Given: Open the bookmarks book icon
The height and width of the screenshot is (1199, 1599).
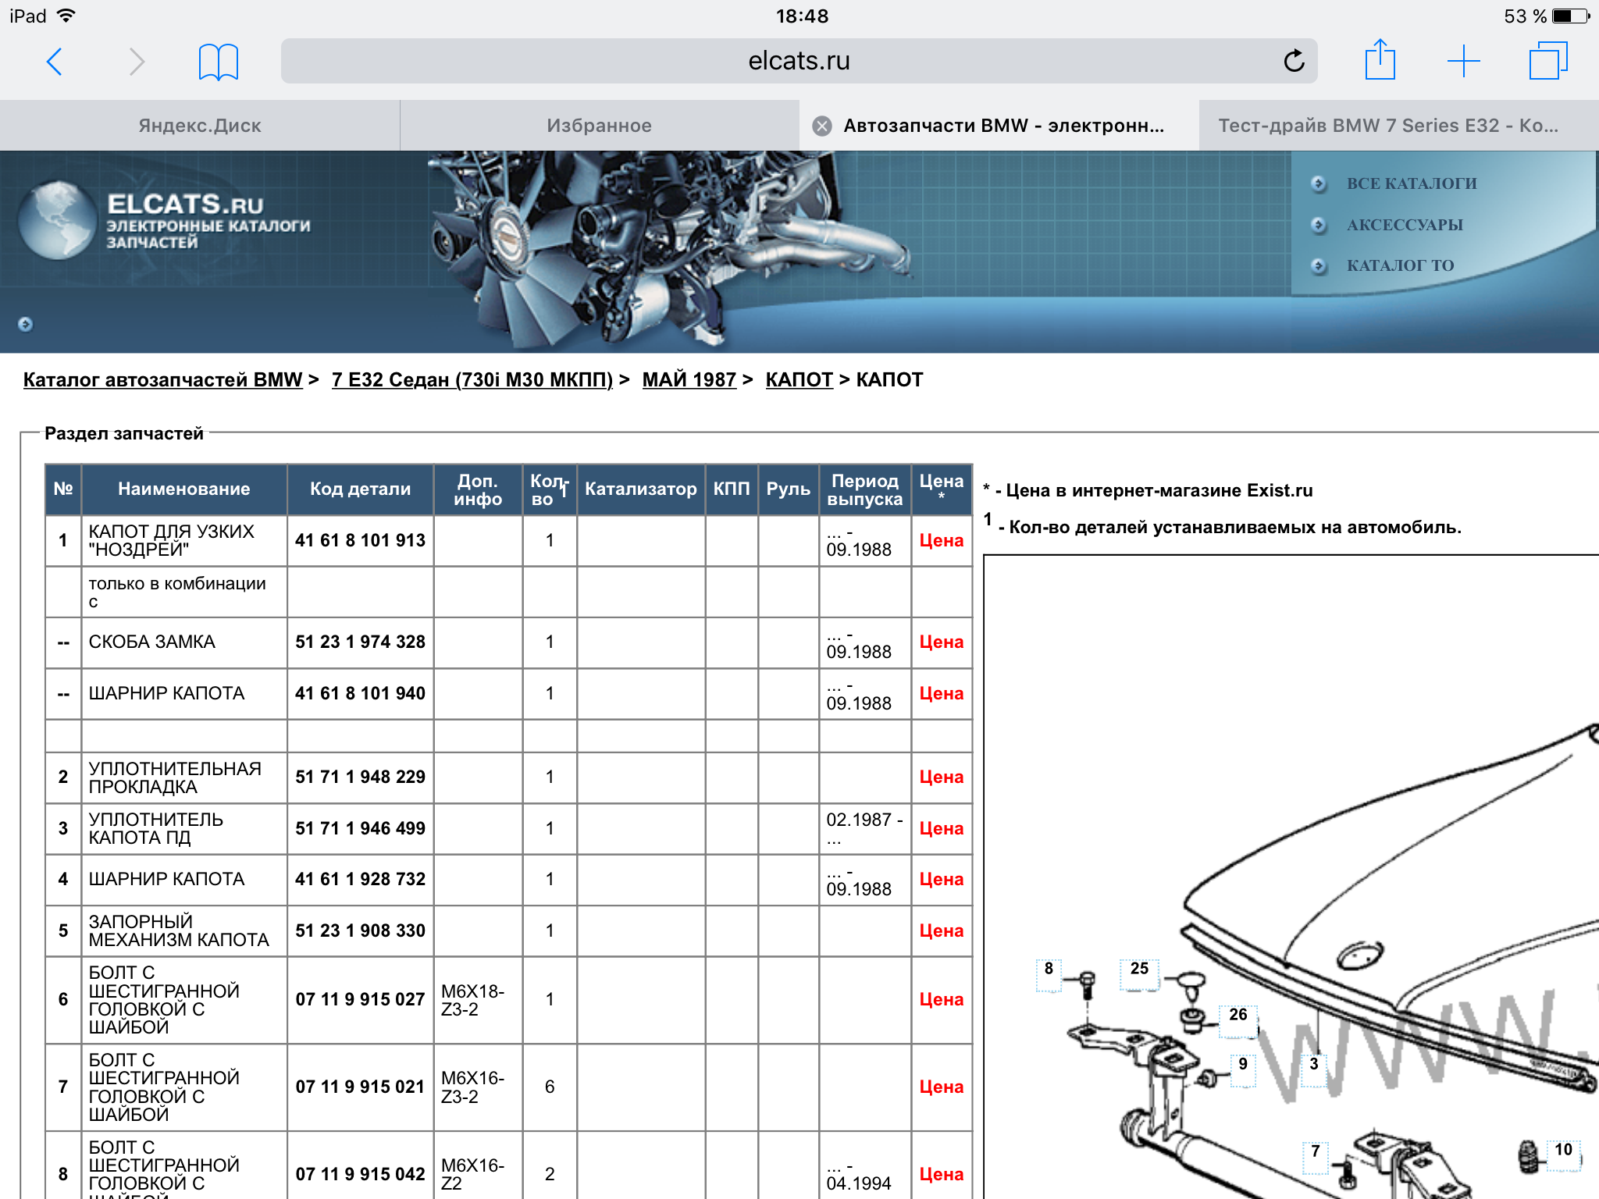Looking at the screenshot, I should (219, 62).
